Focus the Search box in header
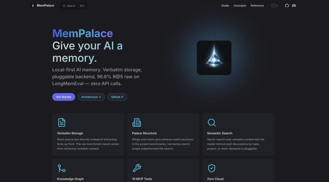 tap(74, 6)
